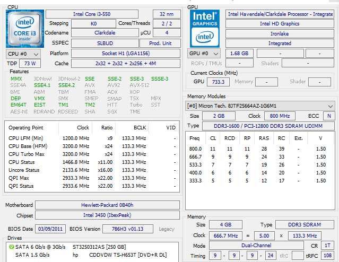Viewport: 339px width, 262px height.
Task: Open the GPU #0 selector dropdown
Action: [x=204, y=54]
